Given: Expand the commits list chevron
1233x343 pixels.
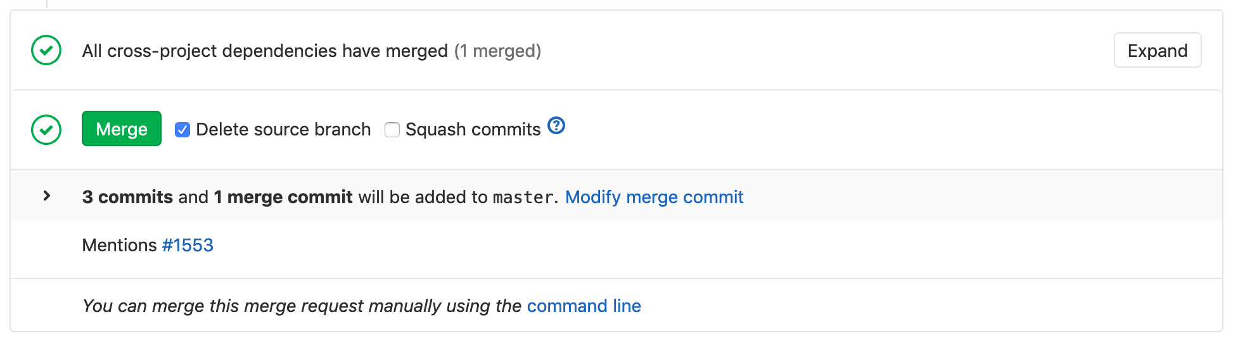Looking at the screenshot, I should (x=46, y=196).
